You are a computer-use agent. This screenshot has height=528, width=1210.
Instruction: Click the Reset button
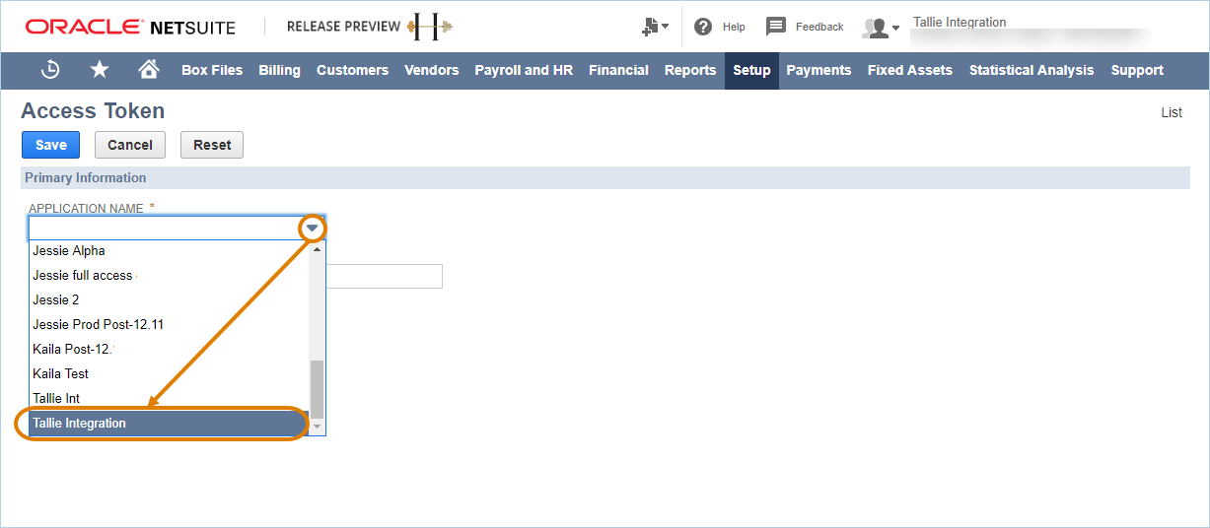coord(212,145)
